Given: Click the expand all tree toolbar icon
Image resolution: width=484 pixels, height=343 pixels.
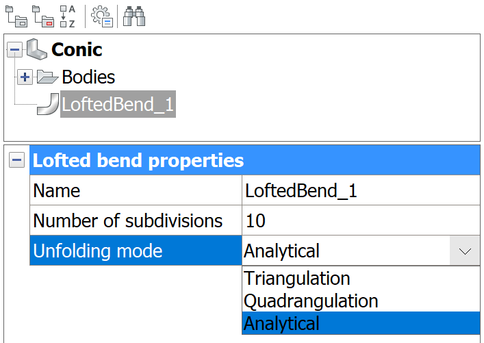Looking at the screenshot, I should [16, 15].
